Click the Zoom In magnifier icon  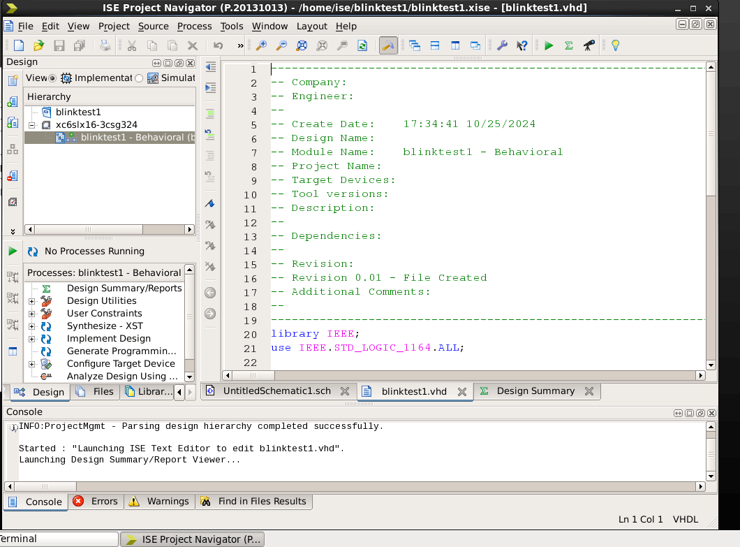point(261,45)
